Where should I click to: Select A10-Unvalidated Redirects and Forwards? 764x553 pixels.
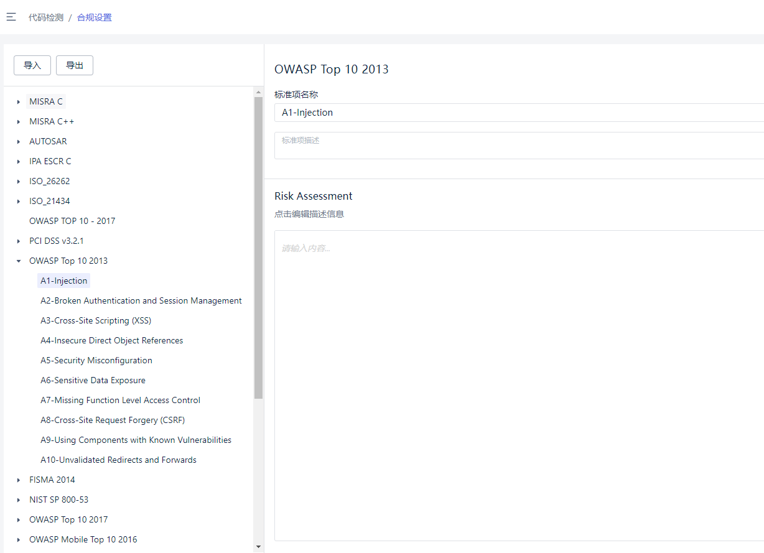point(118,460)
